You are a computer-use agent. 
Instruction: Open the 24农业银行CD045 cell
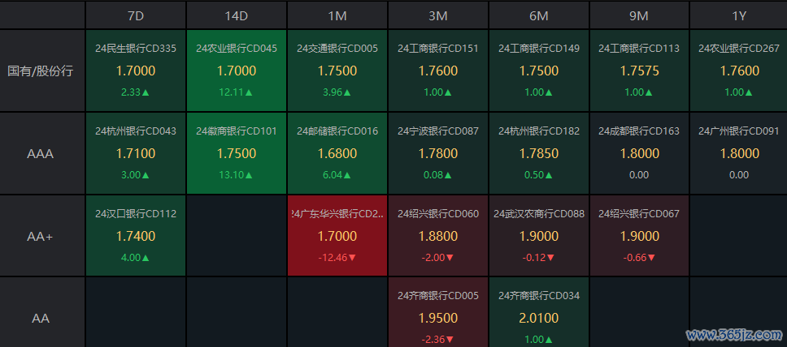coord(237,71)
